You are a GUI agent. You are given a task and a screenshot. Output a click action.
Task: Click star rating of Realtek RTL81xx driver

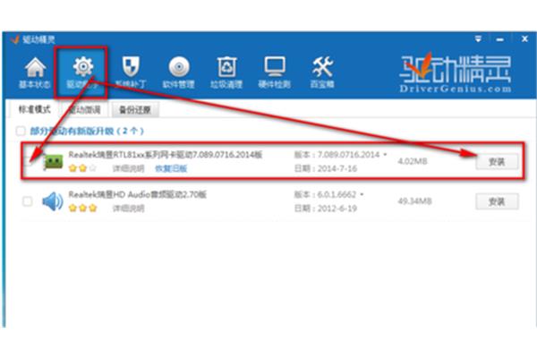tap(82, 168)
